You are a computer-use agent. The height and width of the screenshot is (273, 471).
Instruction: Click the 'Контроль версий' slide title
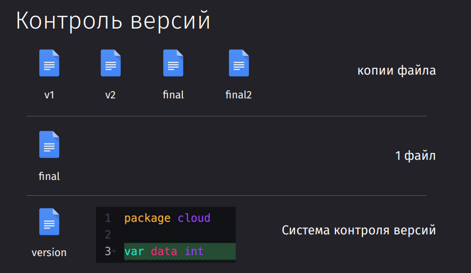(113, 21)
